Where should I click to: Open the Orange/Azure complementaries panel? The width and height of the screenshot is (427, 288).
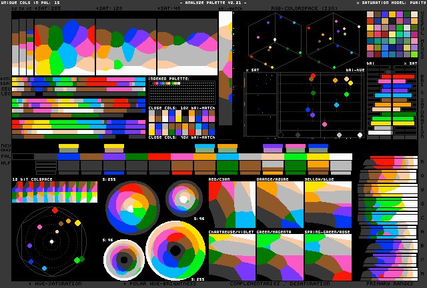[280, 205]
